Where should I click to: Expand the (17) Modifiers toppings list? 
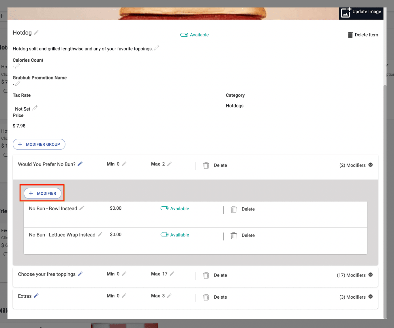pyautogui.click(x=371, y=275)
